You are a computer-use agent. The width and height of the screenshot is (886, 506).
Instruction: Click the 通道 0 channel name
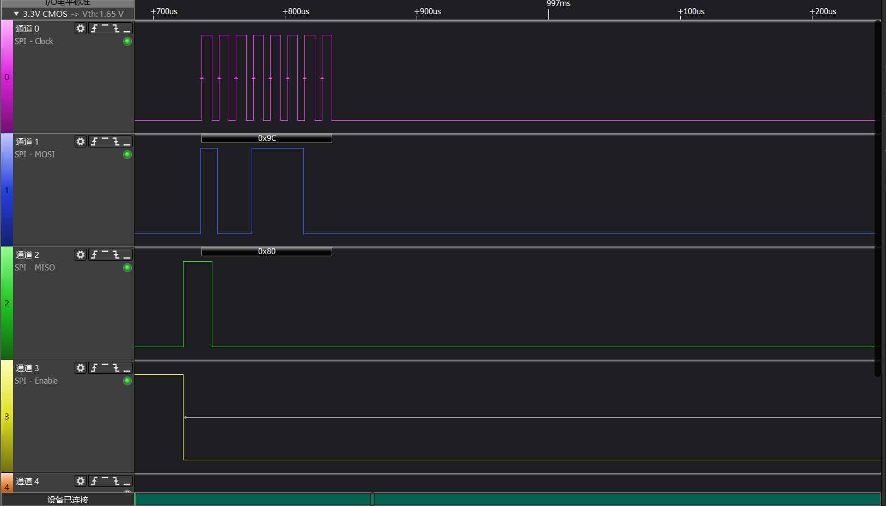pyautogui.click(x=27, y=28)
